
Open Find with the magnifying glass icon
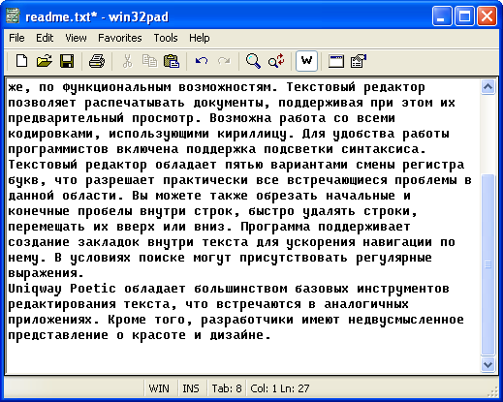pyautogui.click(x=253, y=61)
